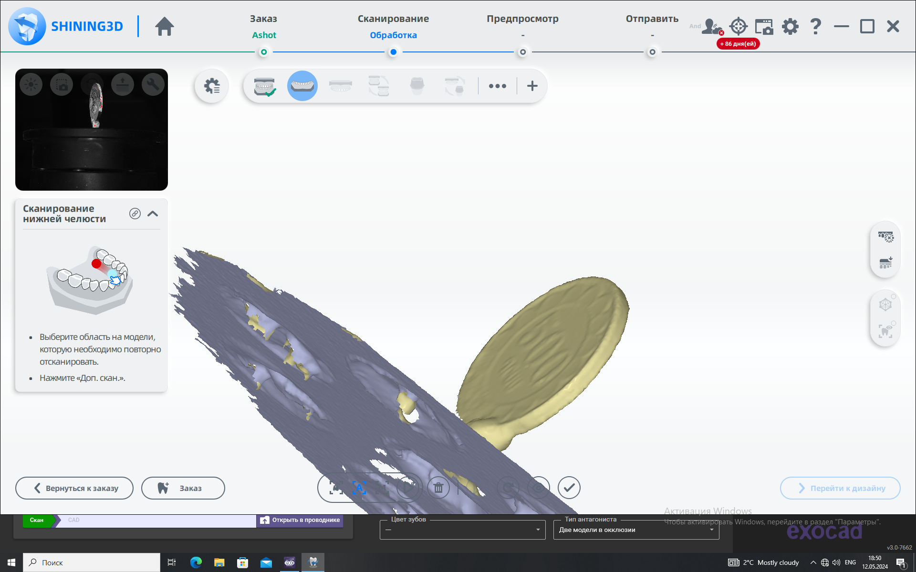This screenshot has height=572, width=916.
Task: Open File Explorer from taskbar
Action: tap(219, 562)
